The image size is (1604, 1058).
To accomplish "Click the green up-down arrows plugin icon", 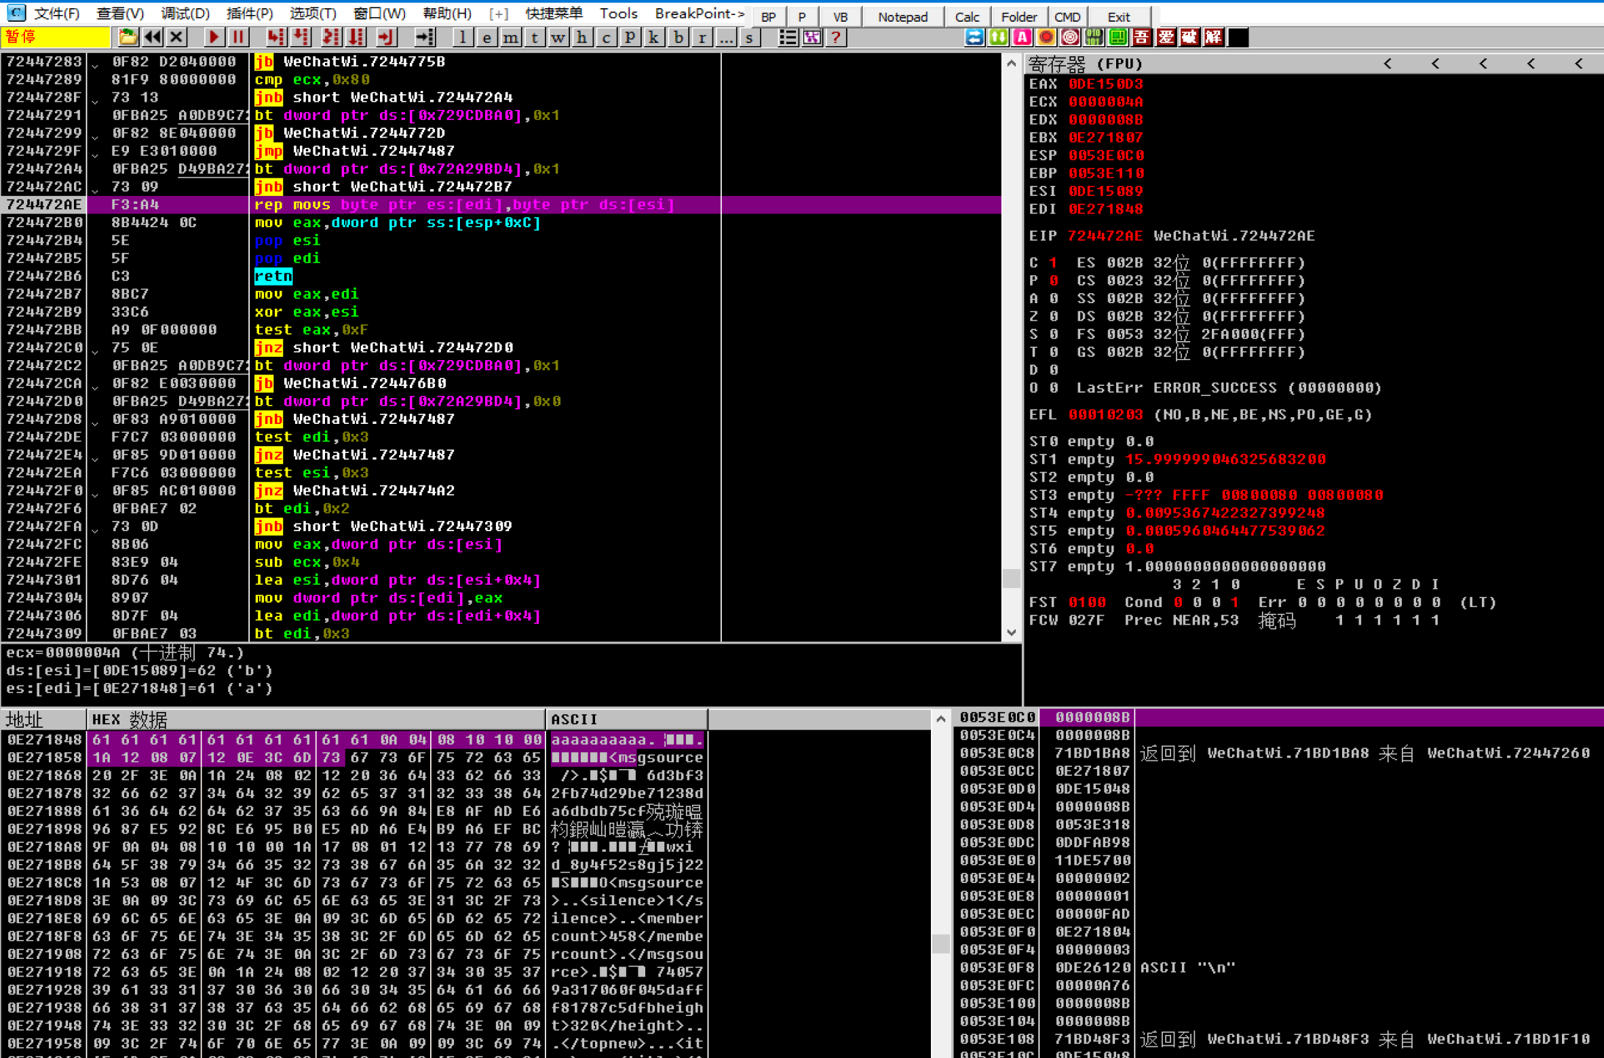I will click(x=998, y=37).
